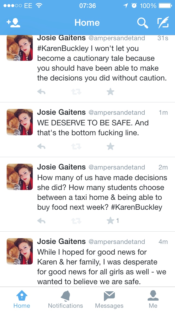Image resolution: width=175 pixels, height=311 pixels.
Task: Open the search magnifier icon
Action: pos(142,23)
